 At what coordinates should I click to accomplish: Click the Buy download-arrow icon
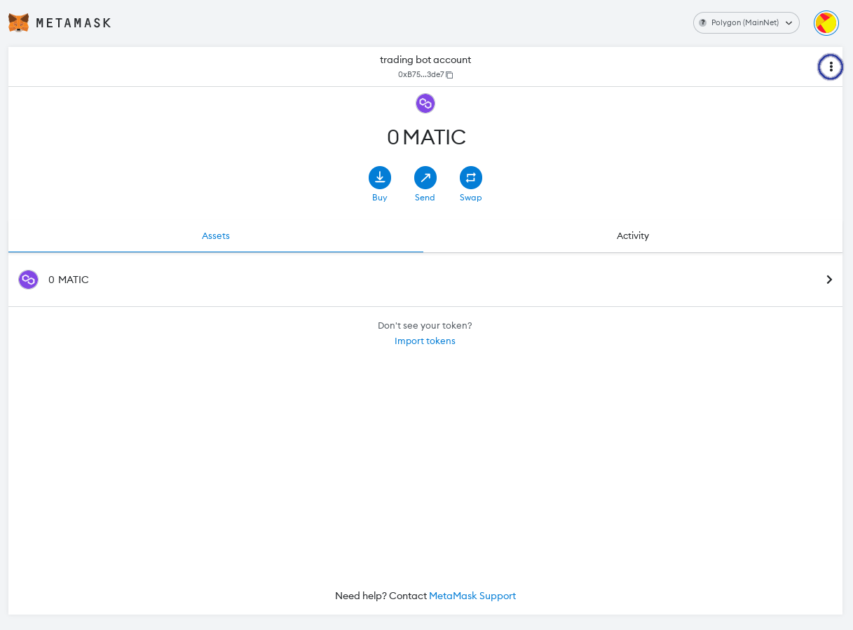(380, 177)
